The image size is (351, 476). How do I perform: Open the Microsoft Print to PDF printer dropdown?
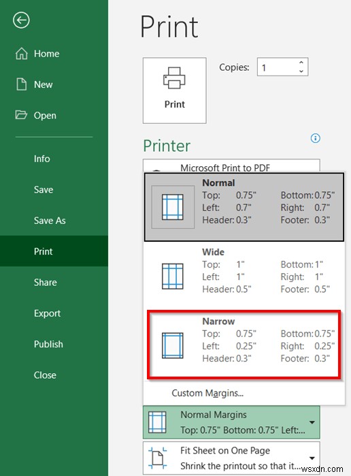[x=231, y=165]
